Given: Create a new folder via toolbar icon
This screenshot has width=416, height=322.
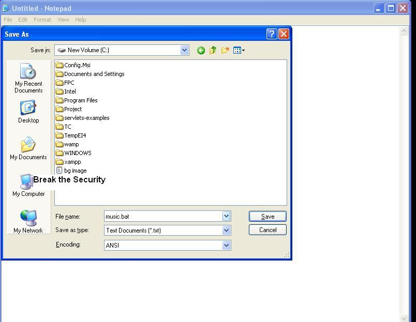Looking at the screenshot, I should [x=225, y=50].
